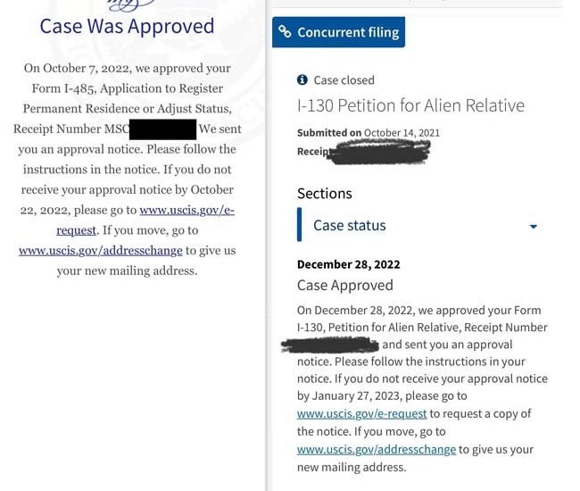Click the redacted receipt number in I-130 paragraph
Image resolution: width=580 pixels, height=491 pixels.
click(x=330, y=345)
